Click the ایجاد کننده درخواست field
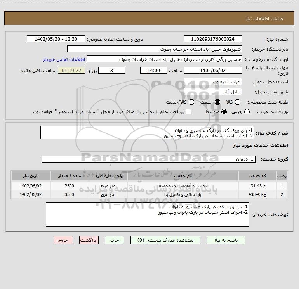 (x=164, y=59)
